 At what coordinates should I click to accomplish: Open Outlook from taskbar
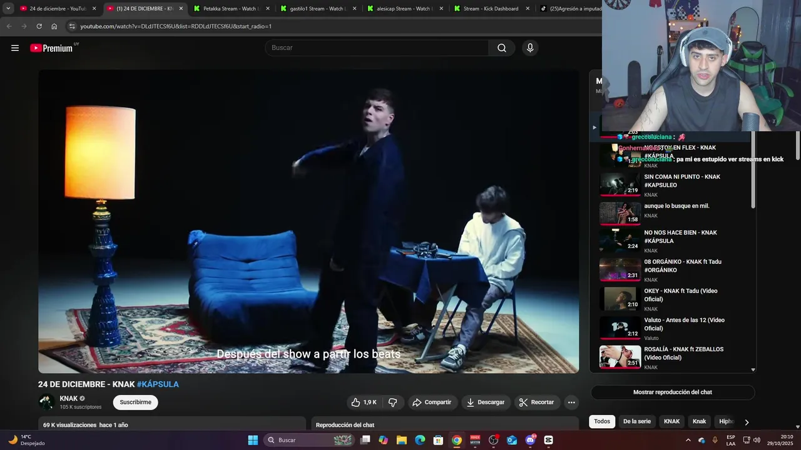point(512,440)
